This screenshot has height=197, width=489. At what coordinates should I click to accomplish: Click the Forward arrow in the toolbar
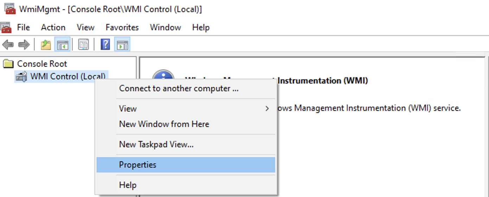[x=24, y=45]
